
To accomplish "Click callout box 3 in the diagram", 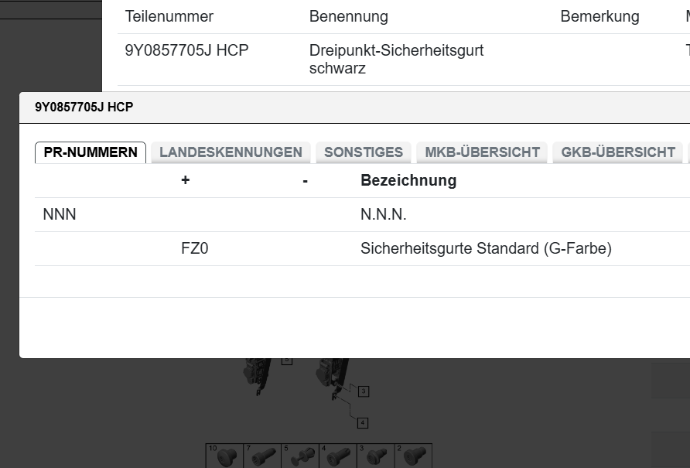I will tap(364, 391).
